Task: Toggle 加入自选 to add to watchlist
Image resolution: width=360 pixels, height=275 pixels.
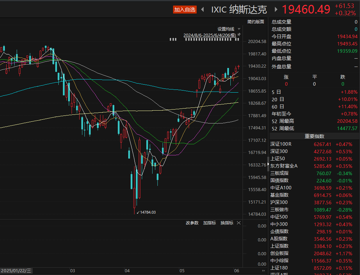Action: pyautogui.click(x=185, y=10)
